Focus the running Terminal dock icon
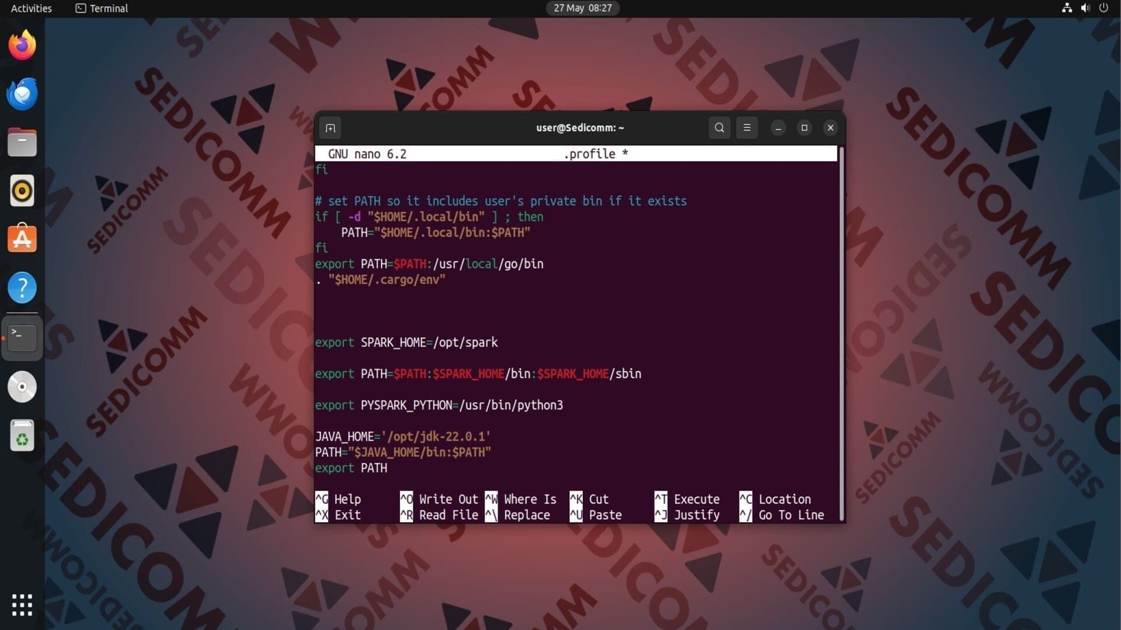This screenshot has width=1121, height=630. point(22,338)
